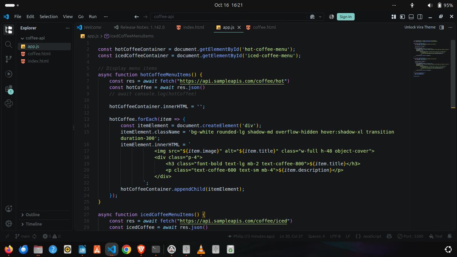Open the Manage gear icon
Image resolution: width=457 pixels, height=257 pixels.
click(9, 223)
